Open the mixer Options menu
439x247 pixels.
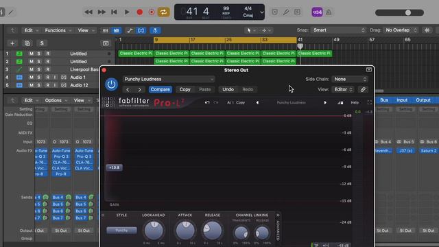tap(56, 100)
